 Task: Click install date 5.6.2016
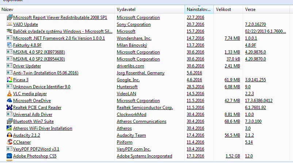point(194,73)
